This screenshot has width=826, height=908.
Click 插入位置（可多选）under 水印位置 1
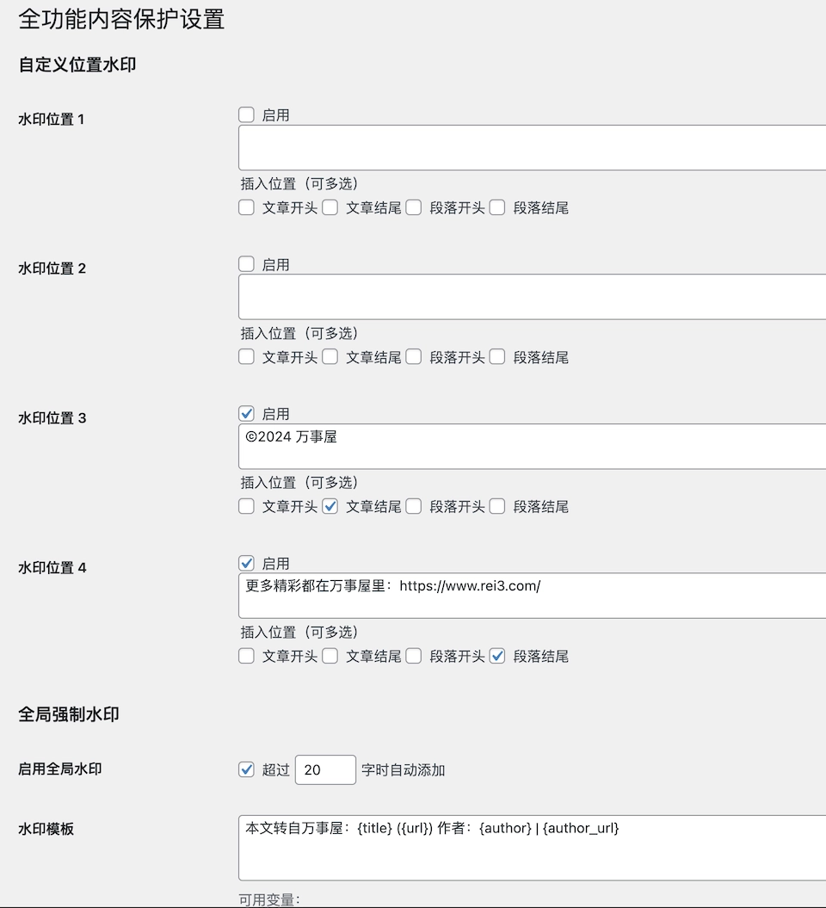(x=299, y=183)
